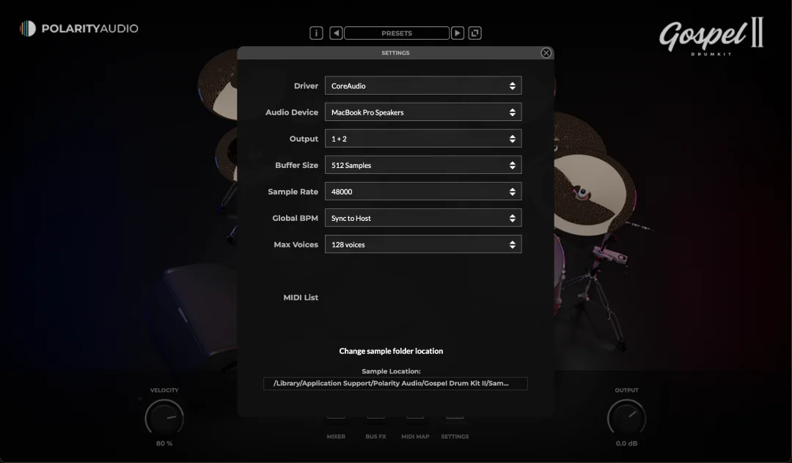This screenshot has height=463, width=792.
Task: Switch to the Mixer tab
Action: [336, 427]
